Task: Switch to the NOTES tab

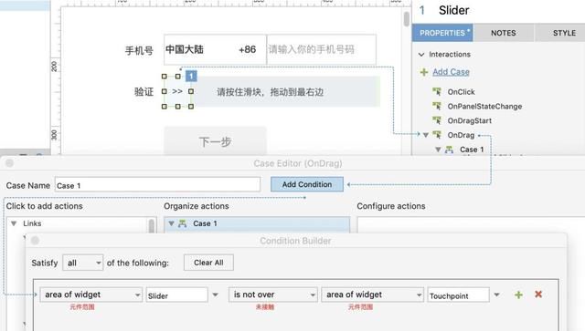Action: pyautogui.click(x=504, y=33)
